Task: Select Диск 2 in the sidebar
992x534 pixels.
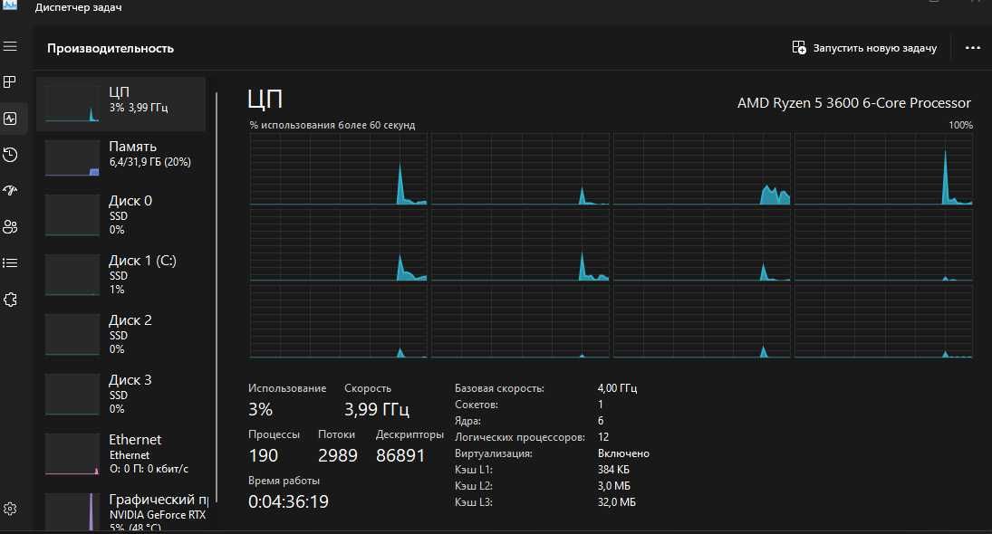Action: point(120,334)
